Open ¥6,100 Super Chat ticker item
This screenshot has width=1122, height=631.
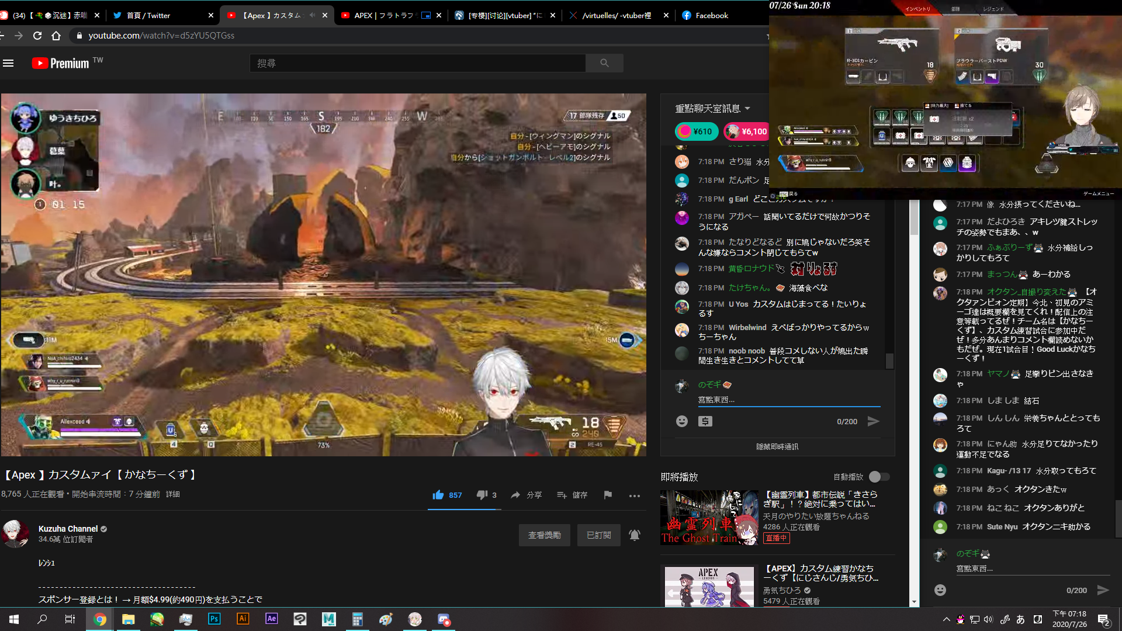point(746,131)
